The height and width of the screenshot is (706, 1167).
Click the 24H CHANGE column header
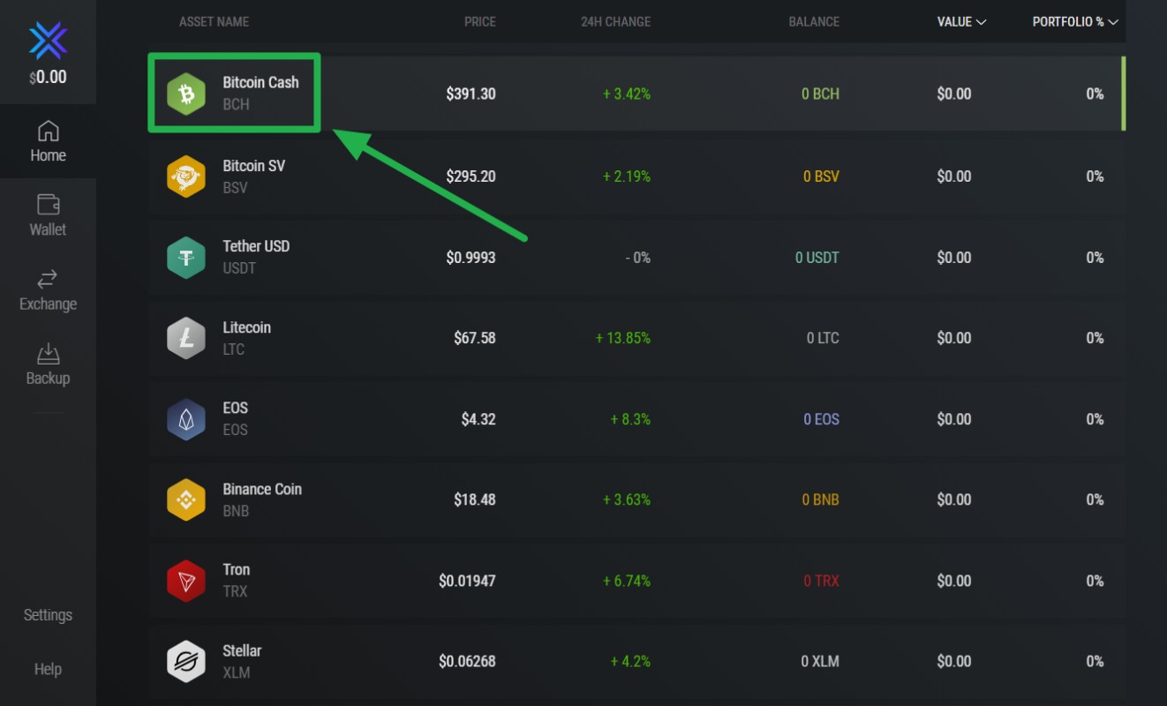pos(615,21)
